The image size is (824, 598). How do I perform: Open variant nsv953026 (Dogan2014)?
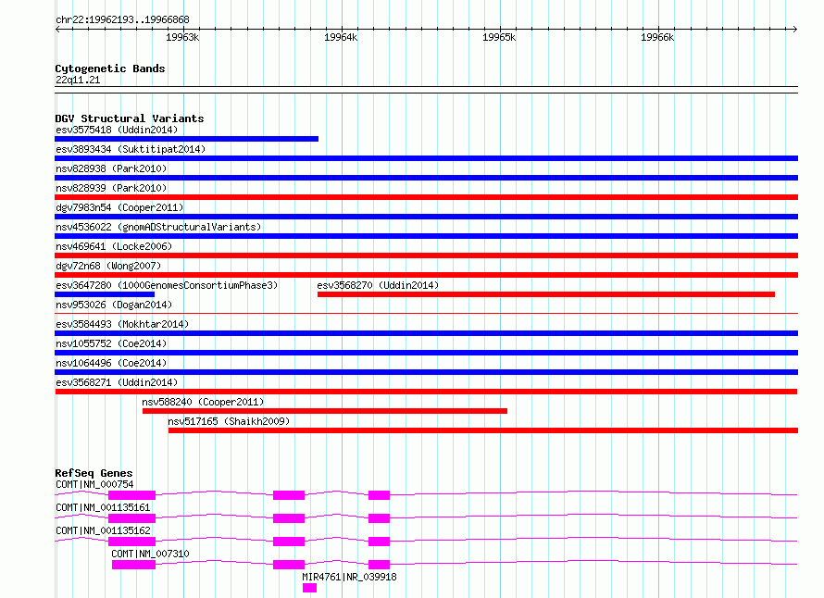(x=114, y=305)
